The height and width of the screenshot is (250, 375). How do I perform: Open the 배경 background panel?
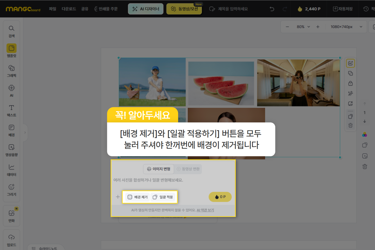11,130
